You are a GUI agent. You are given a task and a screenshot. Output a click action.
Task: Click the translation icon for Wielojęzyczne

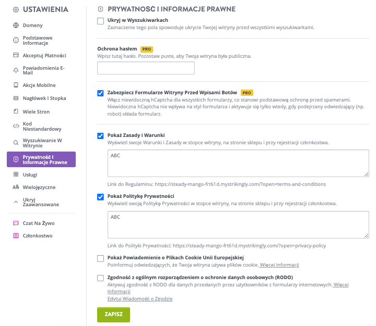point(16,187)
